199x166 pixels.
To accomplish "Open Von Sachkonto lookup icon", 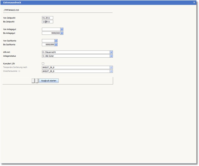I will 56,41.
